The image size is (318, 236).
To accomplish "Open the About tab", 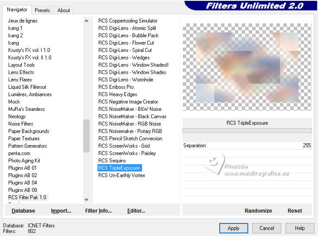I will click(x=64, y=10).
